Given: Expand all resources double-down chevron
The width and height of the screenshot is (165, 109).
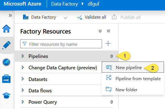Looking at the screenshot, I should [x=100, y=31].
